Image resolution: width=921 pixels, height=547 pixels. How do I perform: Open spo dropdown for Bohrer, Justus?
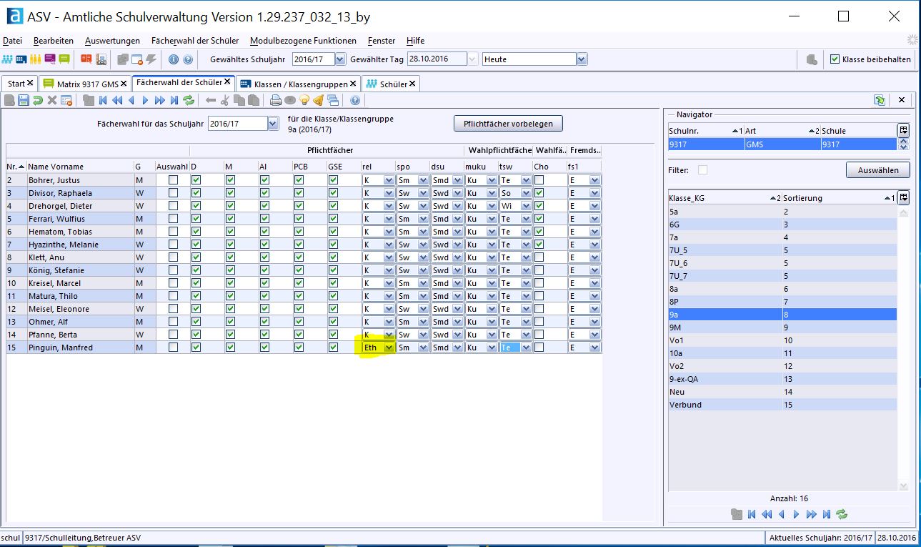423,180
